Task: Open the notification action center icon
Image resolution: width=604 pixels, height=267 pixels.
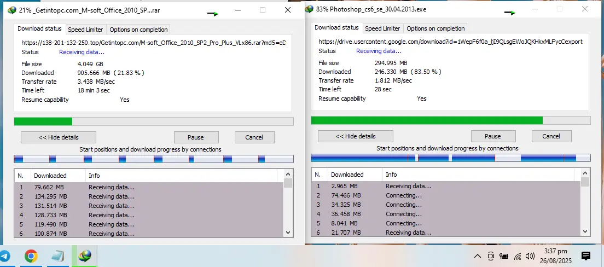Action: click(x=586, y=256)
